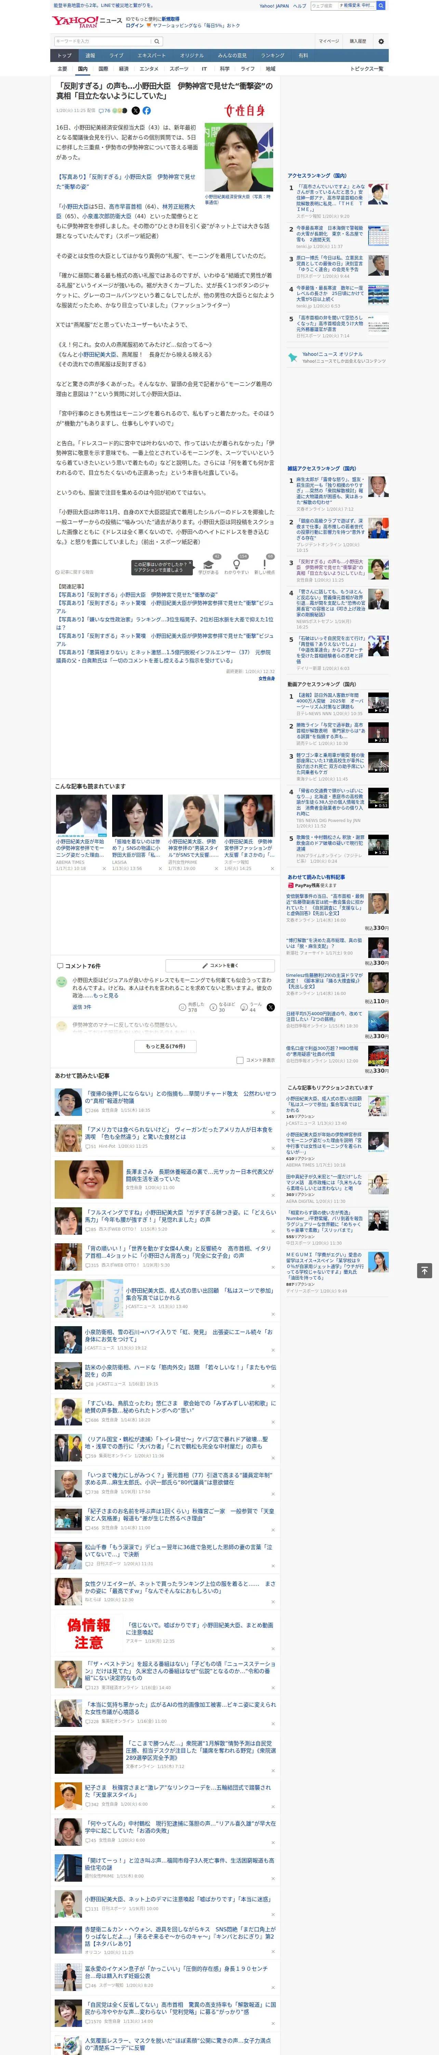This screenshot has width=439, height=2055.
Task: Click the 購入履歴 link
Action: (358, 41)
